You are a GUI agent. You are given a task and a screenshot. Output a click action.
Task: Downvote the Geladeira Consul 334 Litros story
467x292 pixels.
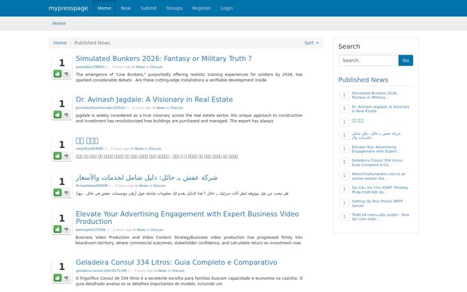(66, 278)
